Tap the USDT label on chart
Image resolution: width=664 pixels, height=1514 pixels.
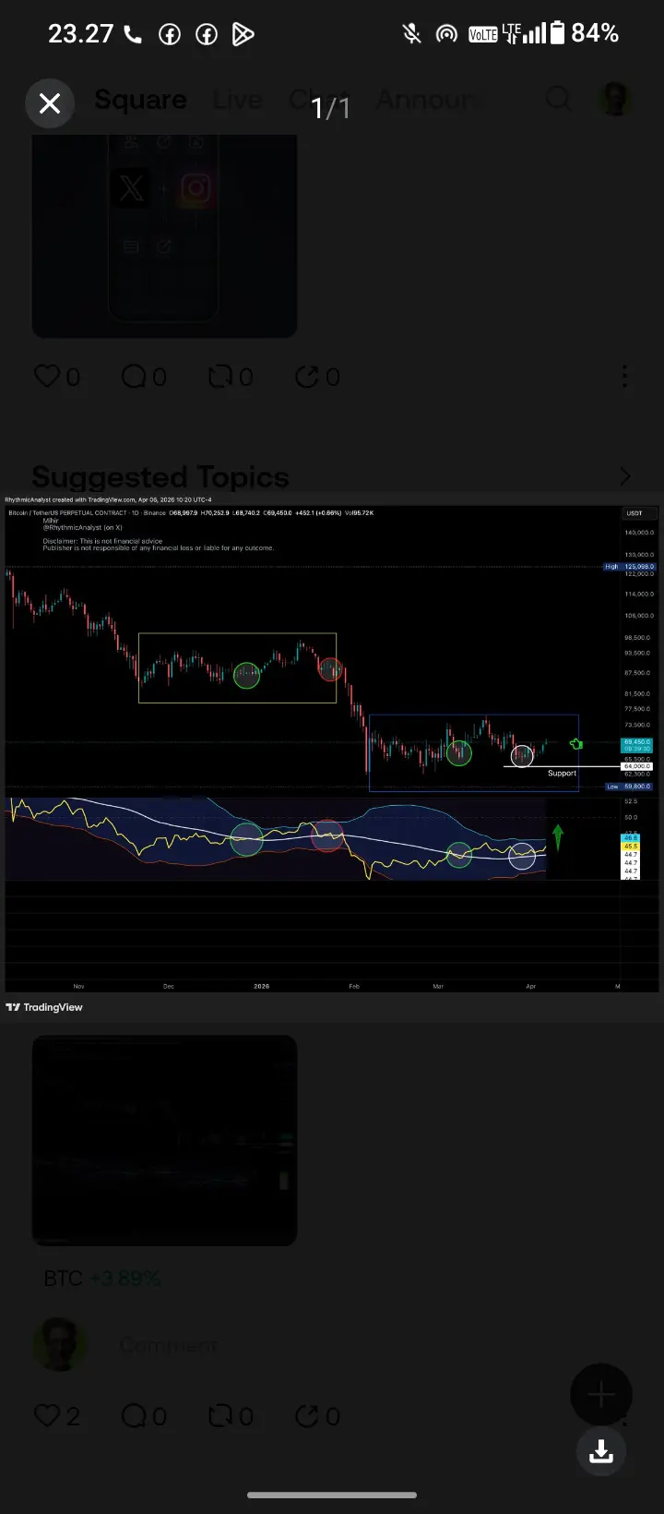pyautogui.click(x=634, y=513)
